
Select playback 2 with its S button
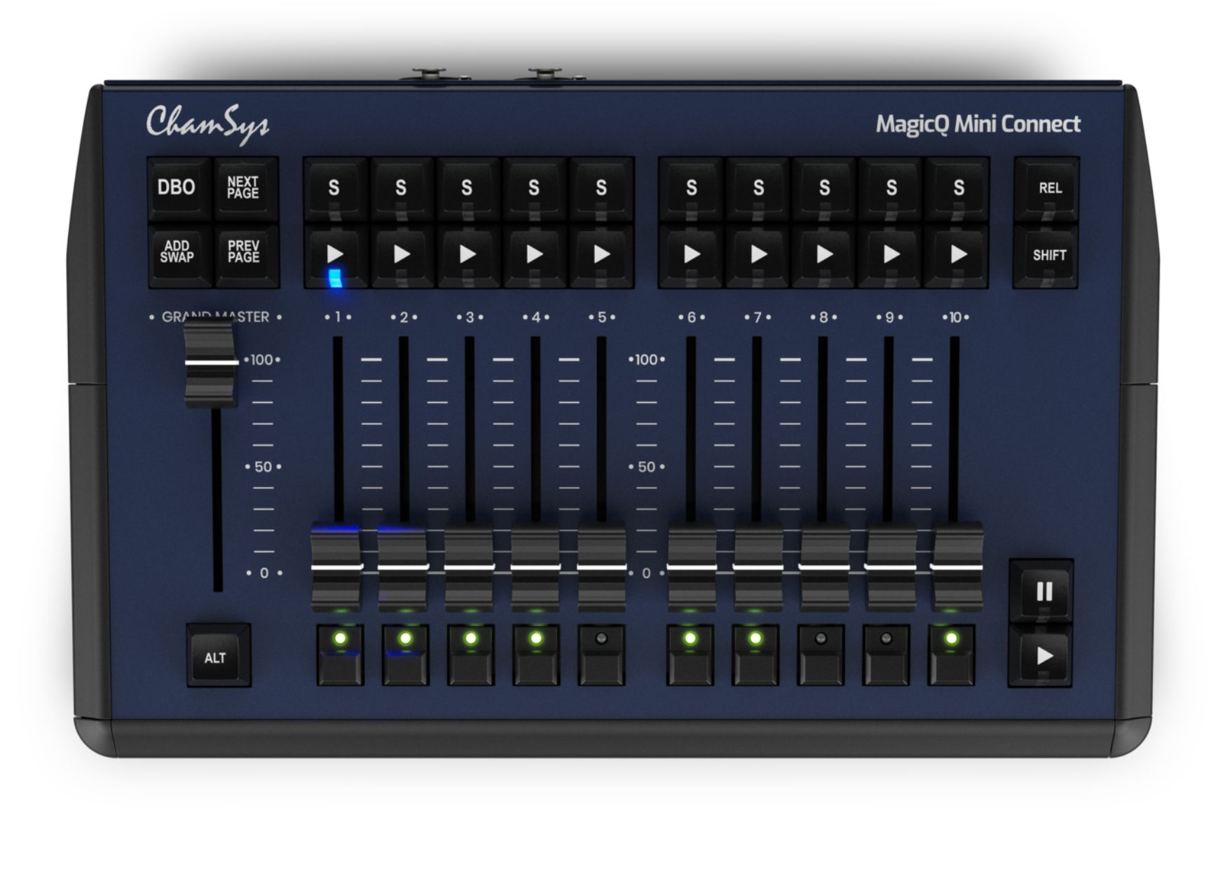(402, 188)
